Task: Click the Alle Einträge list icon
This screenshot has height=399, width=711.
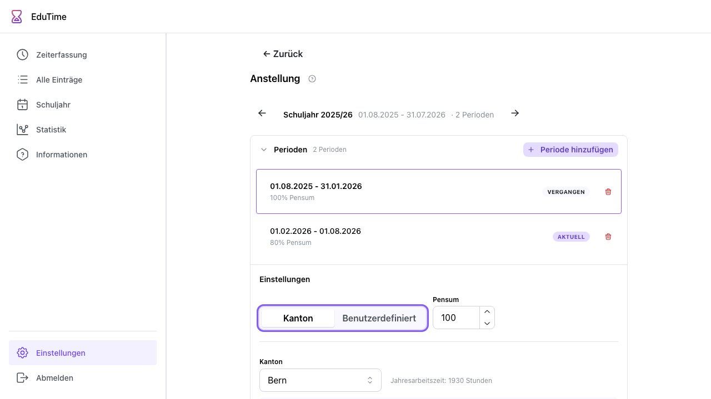Action: pos(22,80)
